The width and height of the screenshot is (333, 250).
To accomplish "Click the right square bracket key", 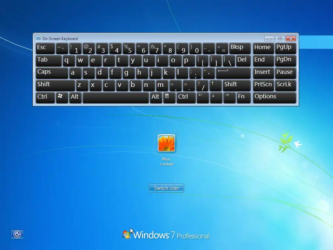I will click(x=216, y=61).
